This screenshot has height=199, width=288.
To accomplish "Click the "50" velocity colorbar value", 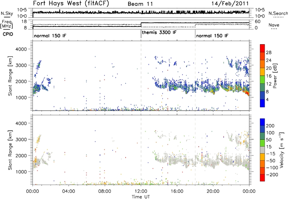I will coord(269,140).
